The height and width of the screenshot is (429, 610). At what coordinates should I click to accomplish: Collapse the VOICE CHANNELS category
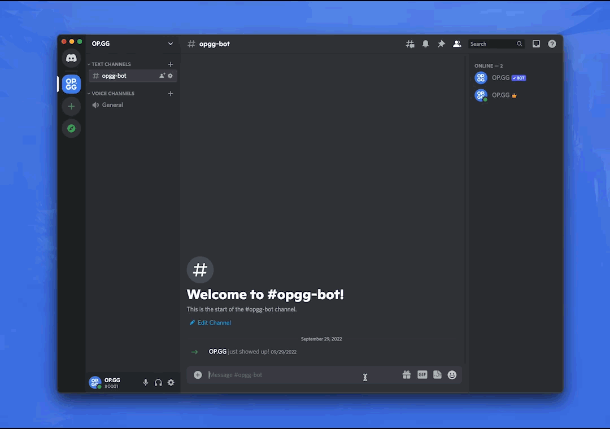click(x=113, y=93)
